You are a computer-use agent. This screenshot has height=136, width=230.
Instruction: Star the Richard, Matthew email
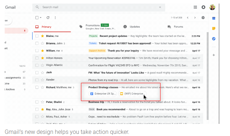click(42, 87)
